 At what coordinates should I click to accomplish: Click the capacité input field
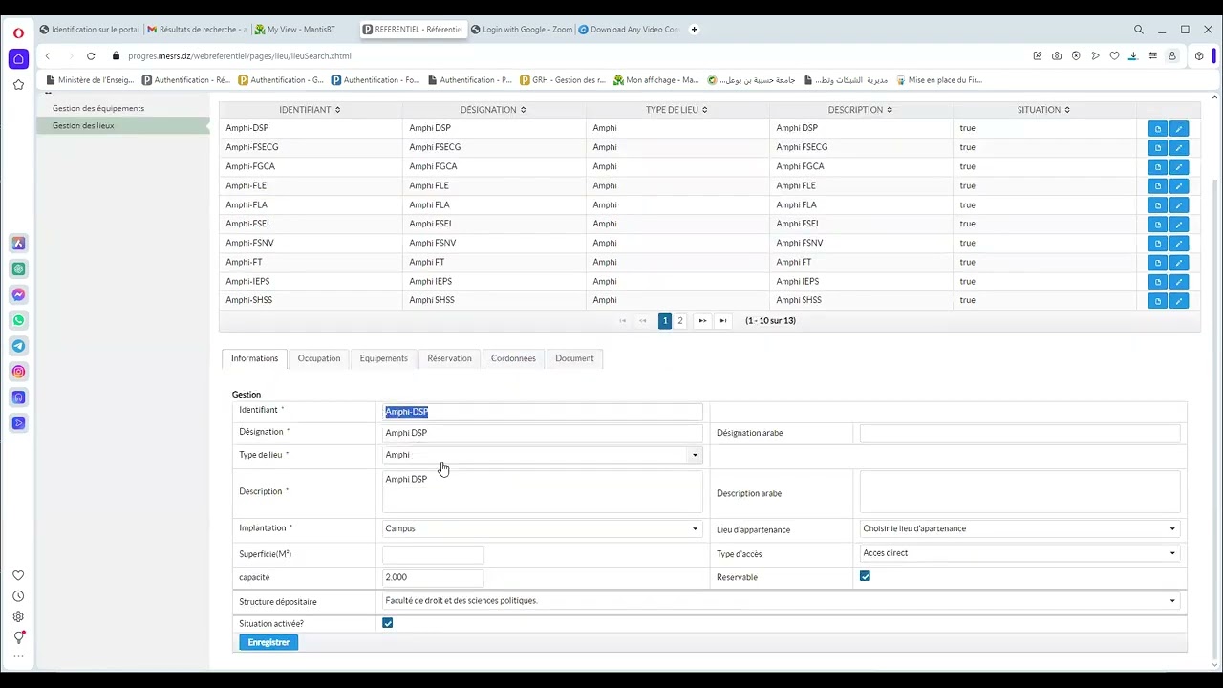click(433, 577)
